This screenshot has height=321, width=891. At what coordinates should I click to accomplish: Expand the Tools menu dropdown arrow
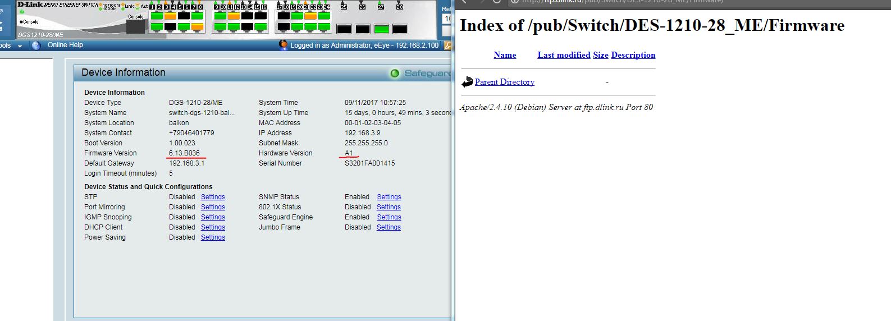(x=20, y=46)
